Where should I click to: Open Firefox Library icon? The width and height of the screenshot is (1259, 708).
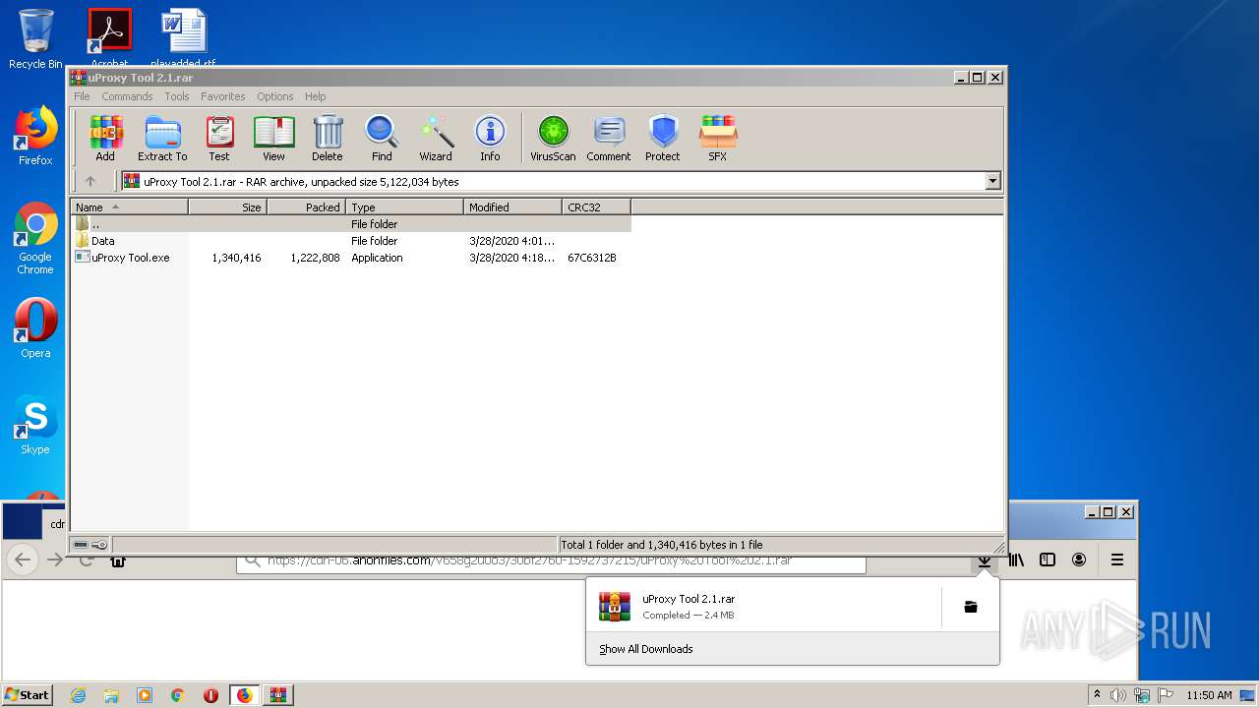pyautogui.click(x=1016, y=560)
